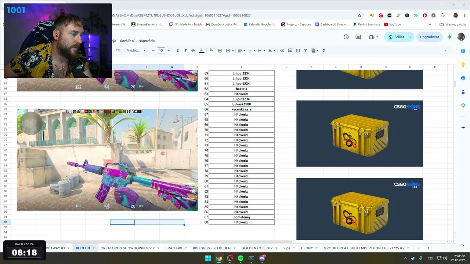Open the Chrome extensions puzzle icon

[442, 15]
